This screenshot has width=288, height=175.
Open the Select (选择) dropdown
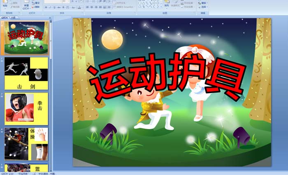tap(203, 7)
